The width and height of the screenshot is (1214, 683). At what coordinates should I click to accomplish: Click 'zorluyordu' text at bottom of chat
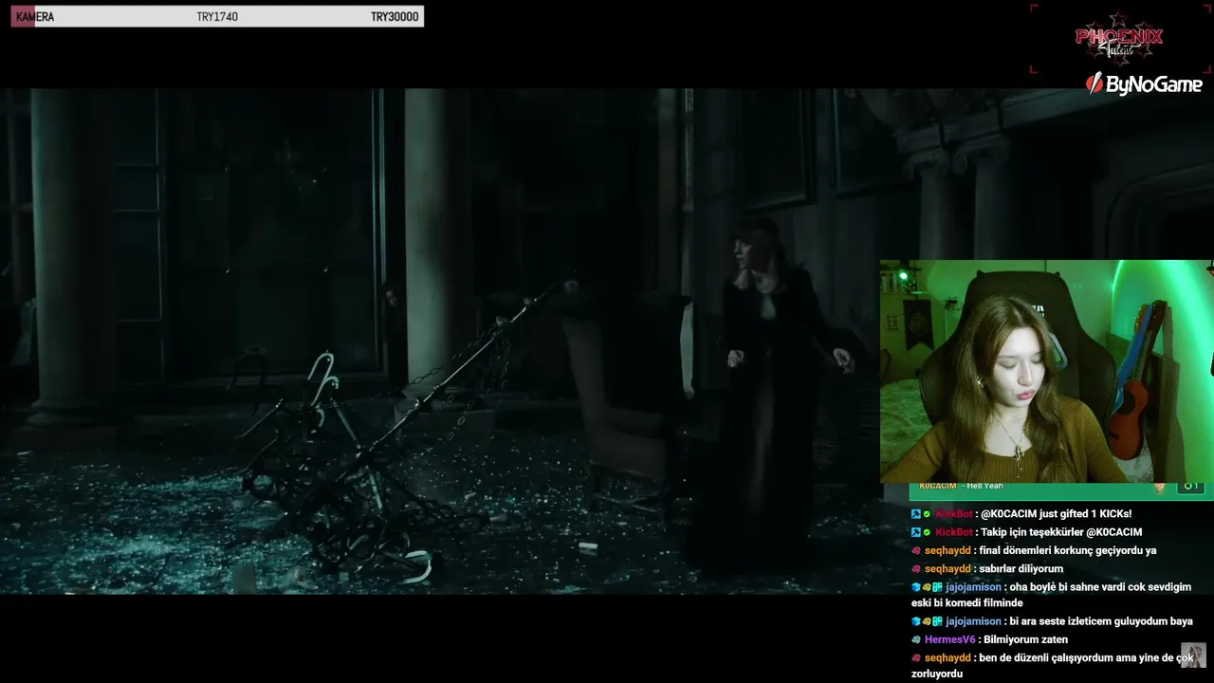click(x=937, y=674)
